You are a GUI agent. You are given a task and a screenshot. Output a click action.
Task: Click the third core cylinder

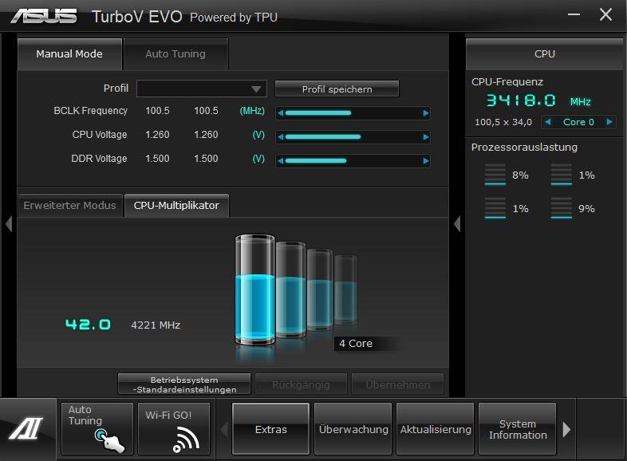click(320, 290)
